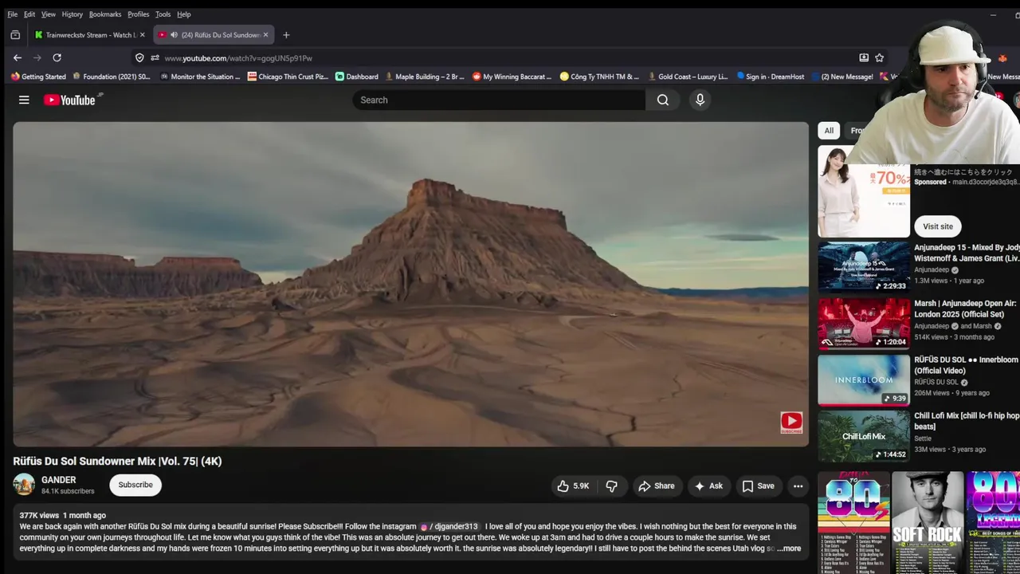1020x574 pixels.
Task: Open the Share dialog
Action: click(657, 486)
